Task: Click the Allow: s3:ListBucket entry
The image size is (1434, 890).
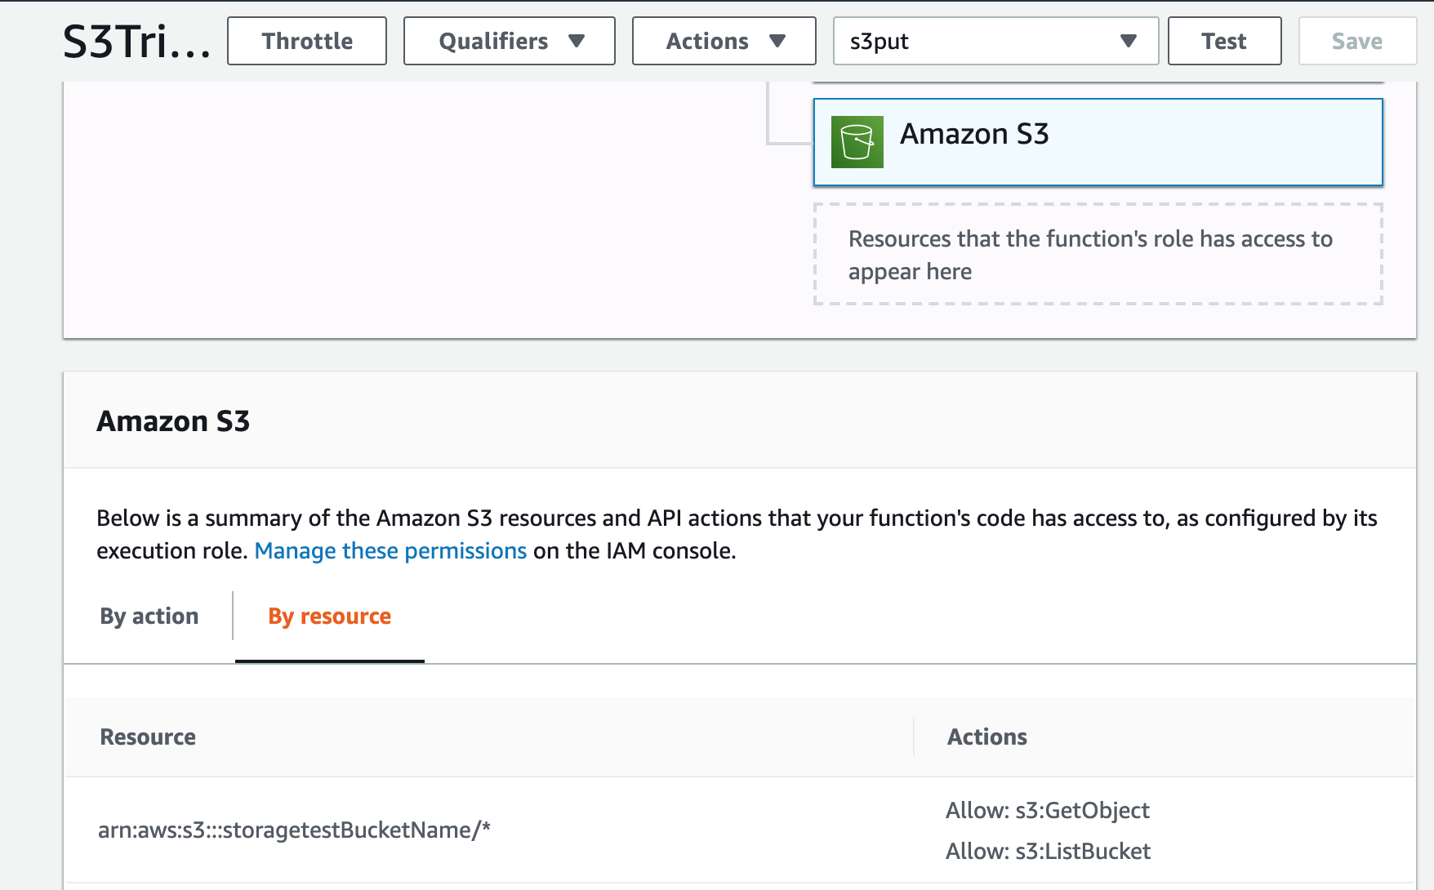Action: (x=1048, y=852)
